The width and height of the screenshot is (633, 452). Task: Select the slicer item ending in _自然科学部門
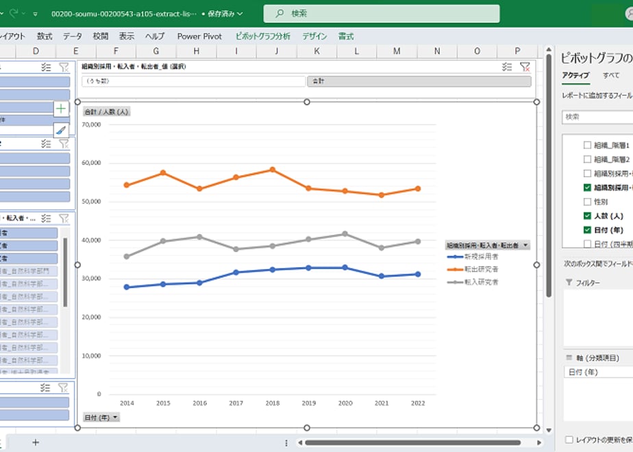click(29, 271)
